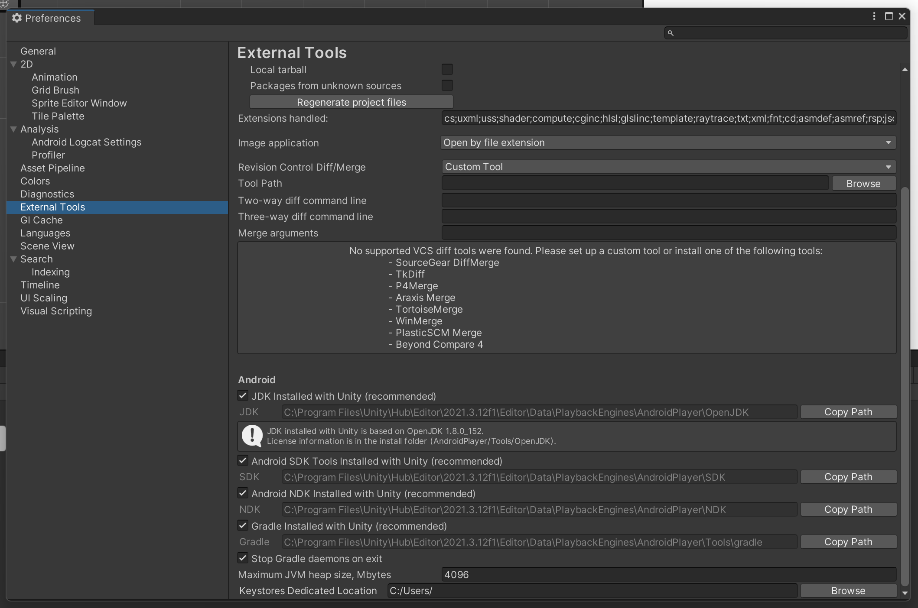Open the Visual Scripting preferences section

pos(56,311)
